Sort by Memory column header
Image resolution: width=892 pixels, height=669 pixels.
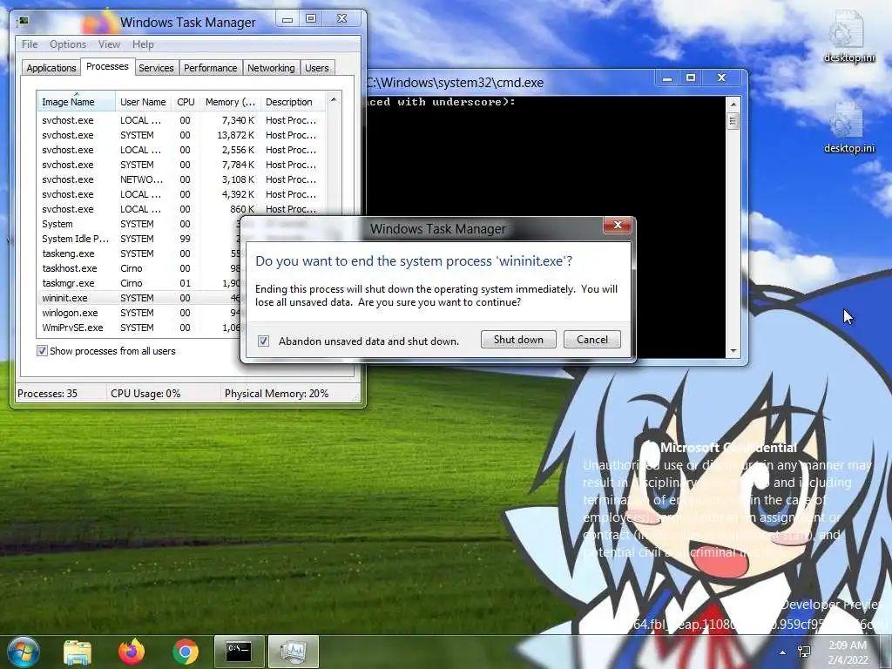point(230,102)
